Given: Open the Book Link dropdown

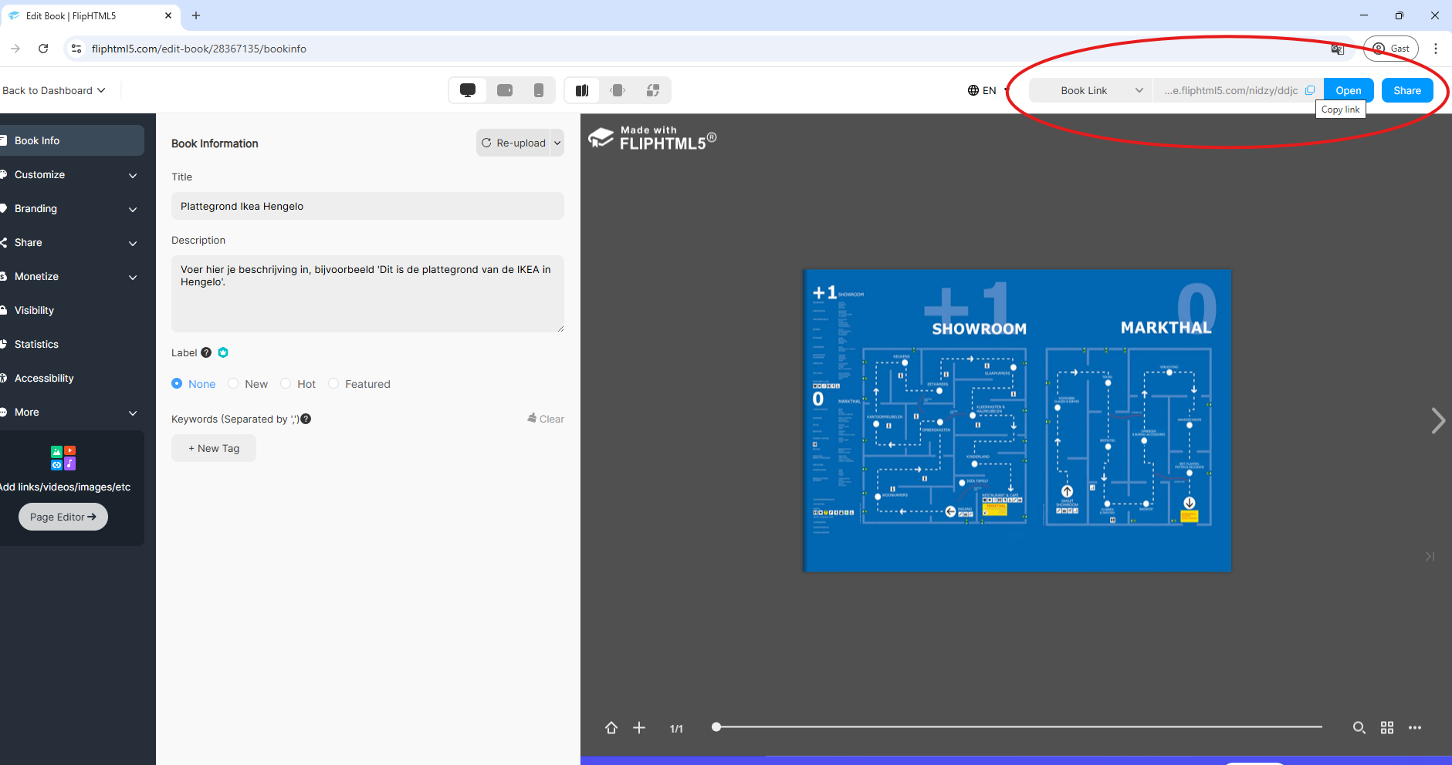Looking at the screenshot, I should click(1091, 90).
